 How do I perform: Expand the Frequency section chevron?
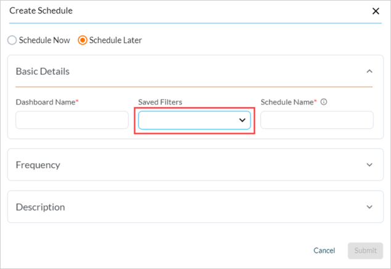click(x=369, y=165)
